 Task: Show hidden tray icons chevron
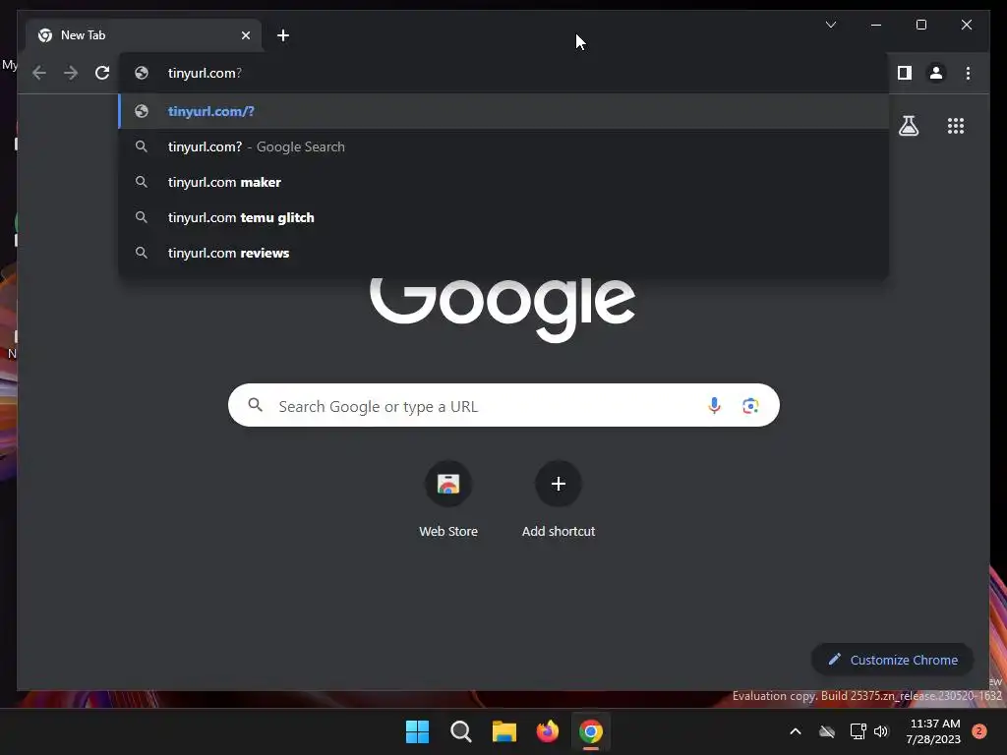(x=795, y=731)
